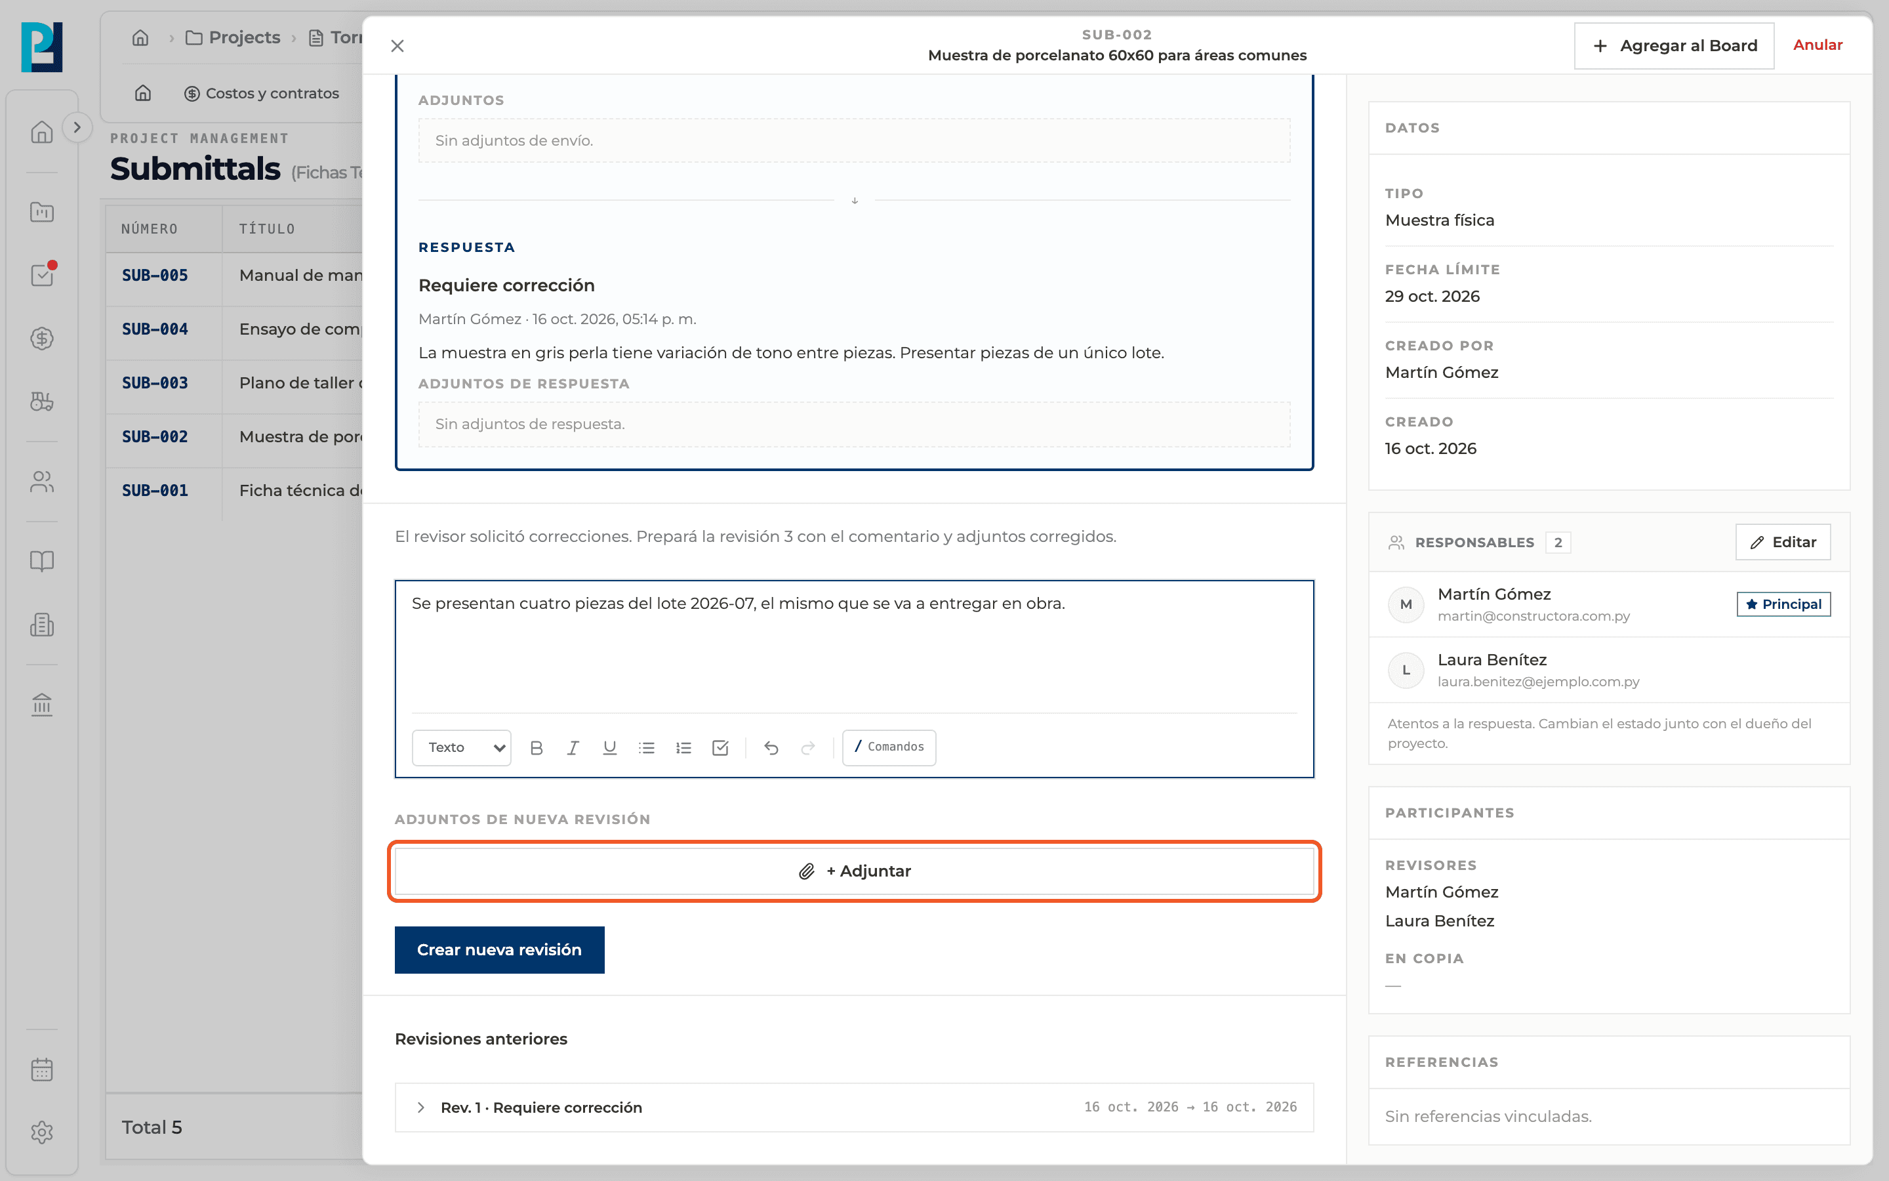This screenshot has width=1889, height=1181.
Task: Open the home icon in sidebar
Action: tap(42, 132)
